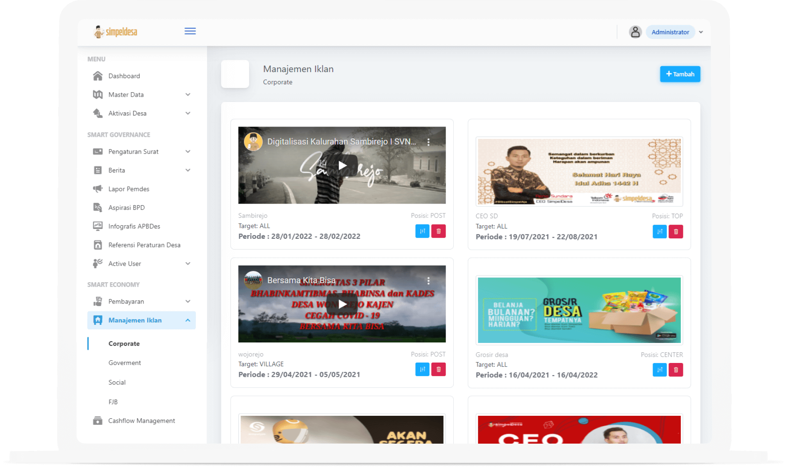Image resolution: width=787 pixels, height=467 pixels.
Task: Expand the Aktivasi Desa chevron
Action: 188,113
